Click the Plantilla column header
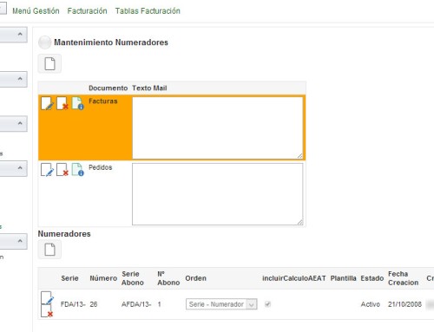Viewport: 434px width, 332px height. click(343, 278)
